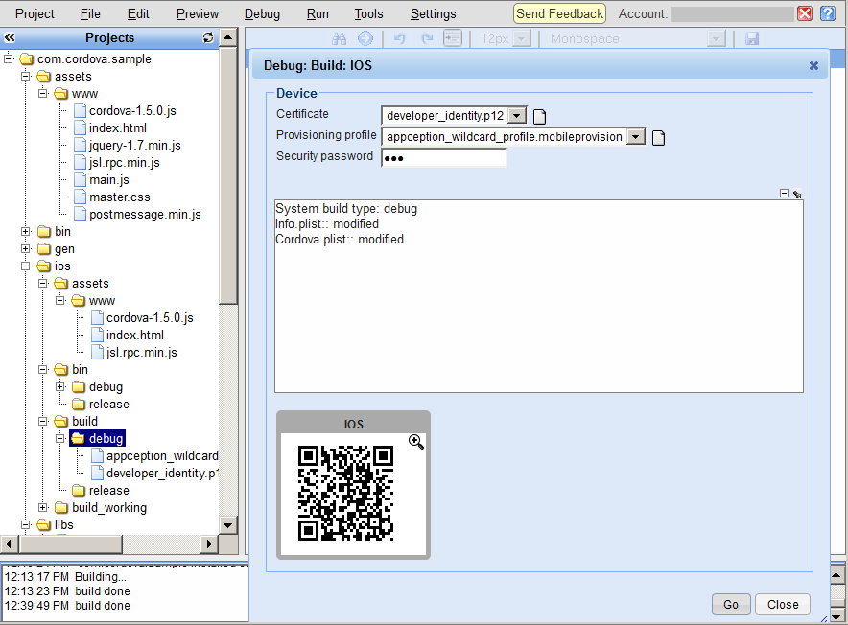Click the file icon next to the Provisioning profile dropdown
Image resolution: width=848 pixels, height=625 pixels.
658,138
